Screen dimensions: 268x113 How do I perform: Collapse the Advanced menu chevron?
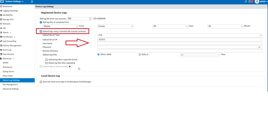coord(14,59)
